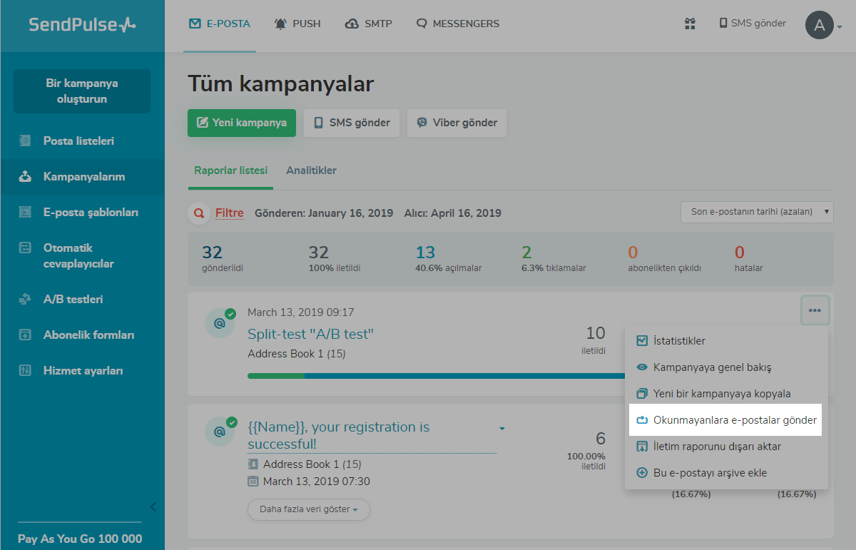Click Bir kampanya oluşturun button
This screenshot has width=856, height=550.
coord(82,91)
